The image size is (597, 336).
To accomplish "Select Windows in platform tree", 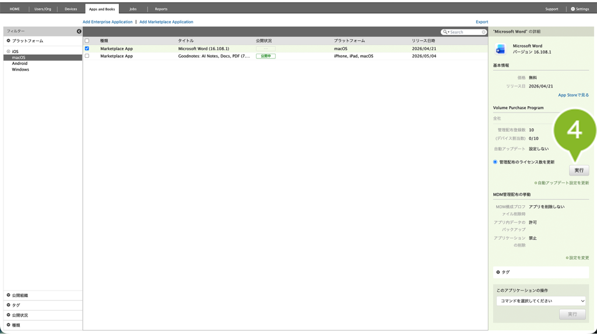I will tap(20, 70).
